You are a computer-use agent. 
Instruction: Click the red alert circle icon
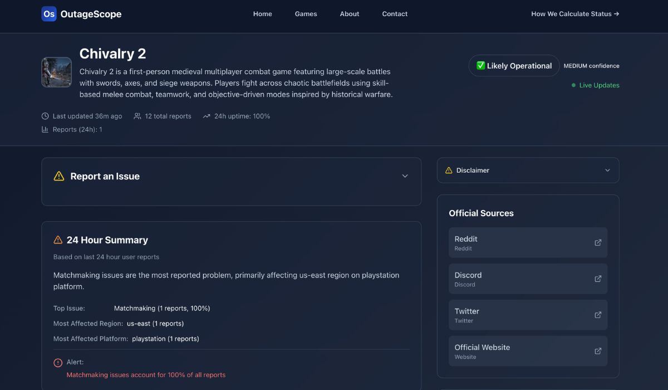coord(58,362)
